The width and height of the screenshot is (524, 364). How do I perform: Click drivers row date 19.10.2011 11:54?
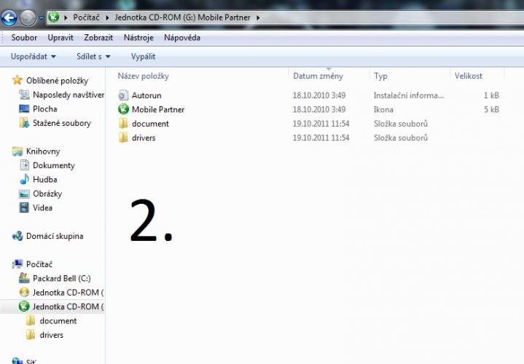point(321,138)
